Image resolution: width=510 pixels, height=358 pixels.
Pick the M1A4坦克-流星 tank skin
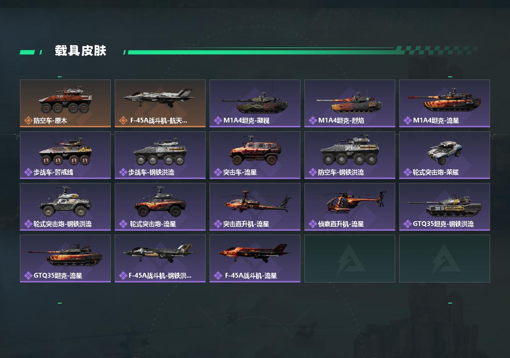tap(445, 103)
